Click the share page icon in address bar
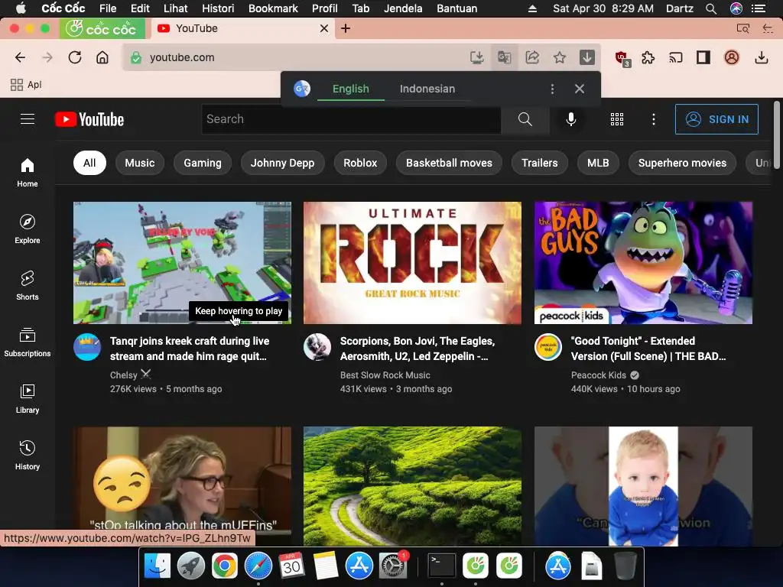Image resolution: width=783 pixels, height=587 pixels. coord(532,57)
